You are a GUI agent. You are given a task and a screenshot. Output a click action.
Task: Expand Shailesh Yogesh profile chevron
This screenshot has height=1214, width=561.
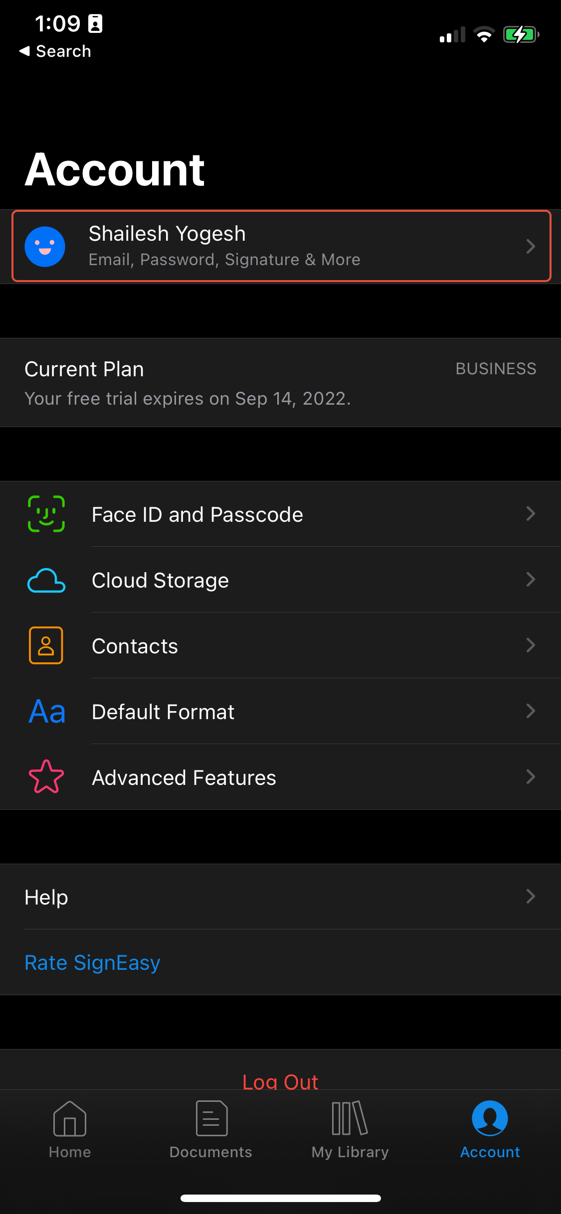click(531, 246)
